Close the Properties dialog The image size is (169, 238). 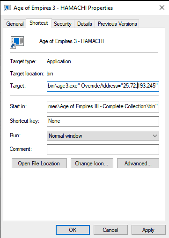pos(162,7)
